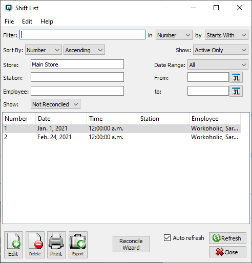Image resolution: width=252 pixels, height=263 pixels.
Task: Open the Date Range 'All' dropdown
Action: (x=218, y=64)
